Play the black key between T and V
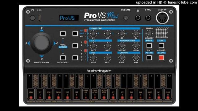 click(136, 80)
